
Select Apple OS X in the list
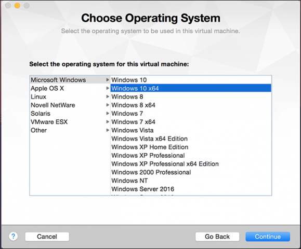pos(70,88)
